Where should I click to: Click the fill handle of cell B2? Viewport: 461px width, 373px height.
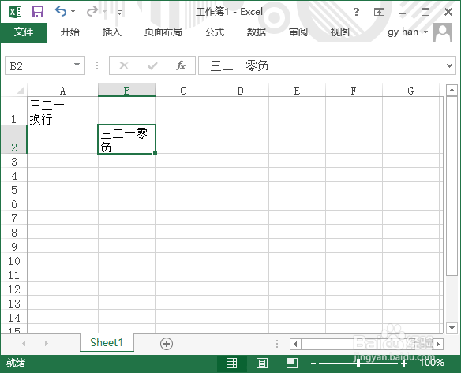point(155,153)
